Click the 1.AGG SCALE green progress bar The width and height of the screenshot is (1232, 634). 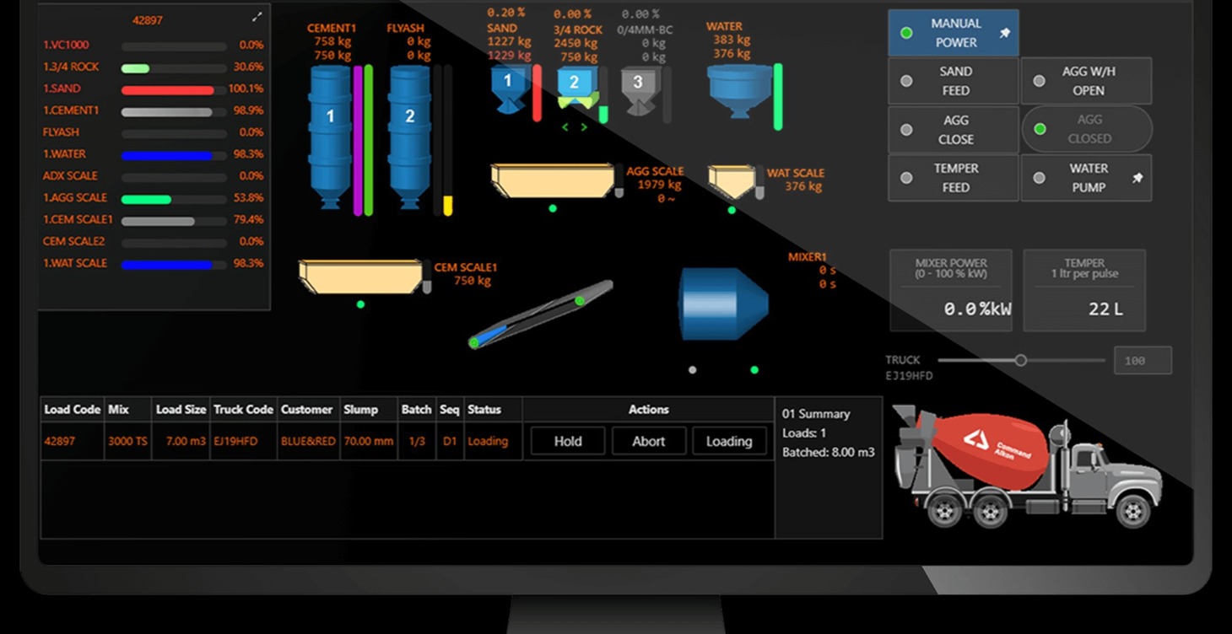pyautogui.click(x=174, y=199)
